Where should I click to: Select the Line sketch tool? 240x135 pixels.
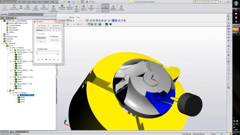pos(228,23)
